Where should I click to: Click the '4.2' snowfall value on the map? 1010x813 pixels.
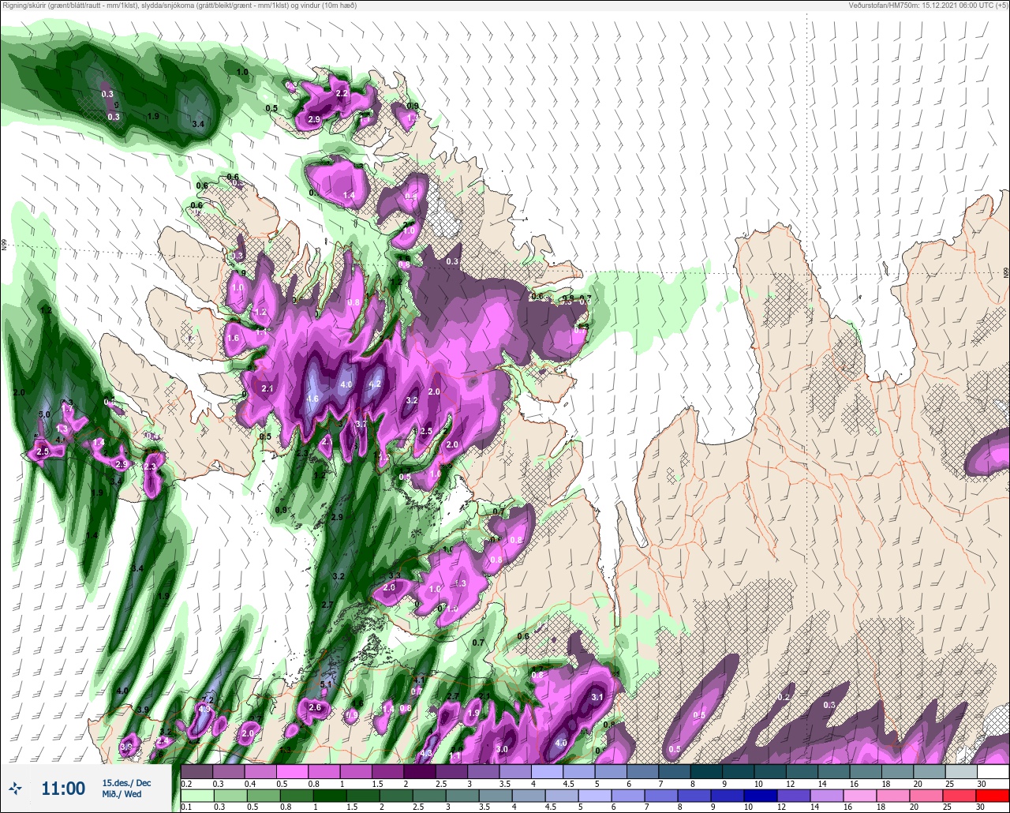(x=376, y=384)
